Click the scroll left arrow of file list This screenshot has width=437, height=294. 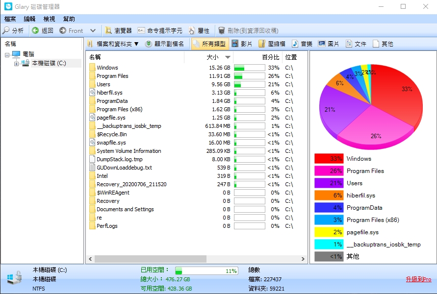(90, 259)
